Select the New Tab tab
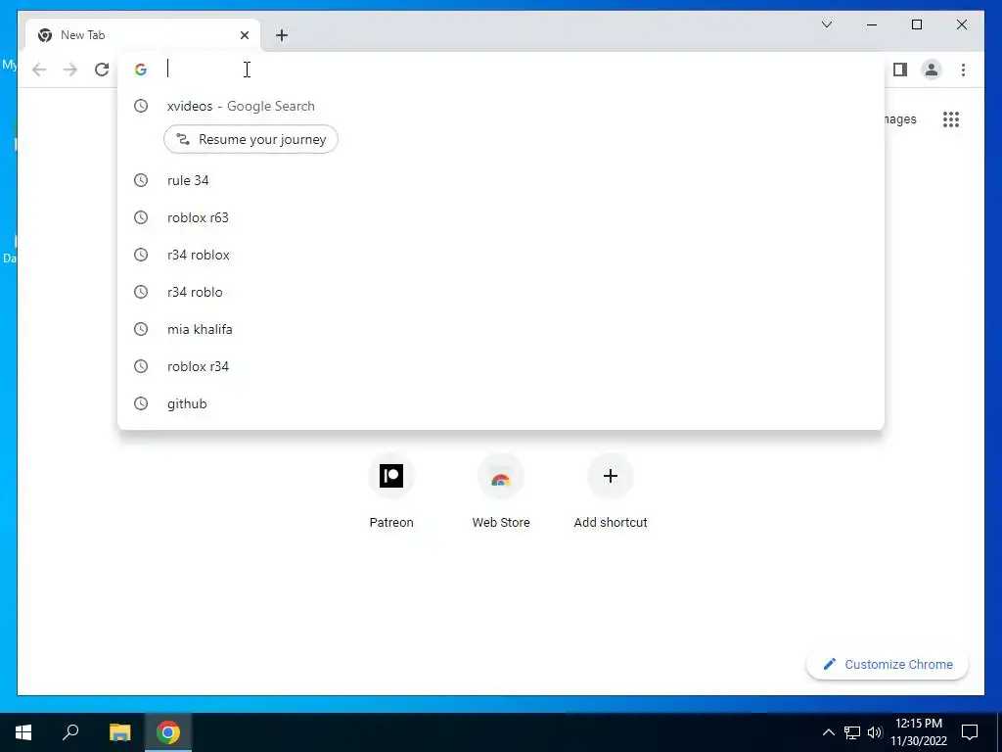Screen dimensions: 1002x752 (143, 35)
